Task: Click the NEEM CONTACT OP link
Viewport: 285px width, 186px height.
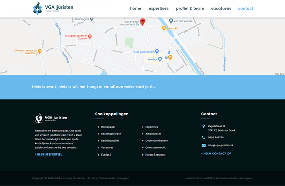Action: (x=216, y=153)
